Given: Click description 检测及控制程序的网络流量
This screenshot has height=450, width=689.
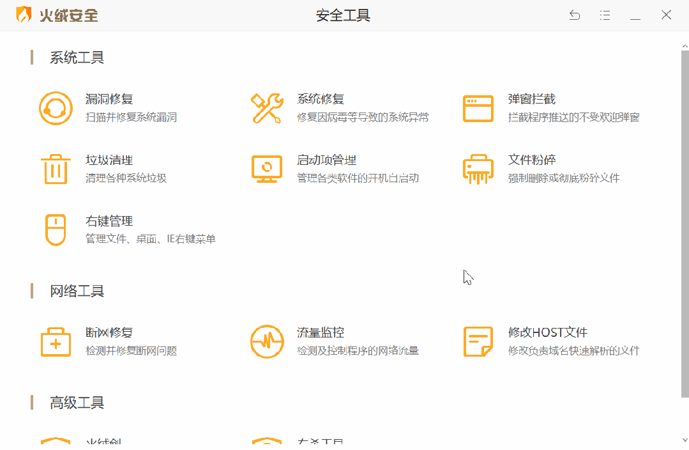Looking at the screenshot, I should tap(358, 351).
